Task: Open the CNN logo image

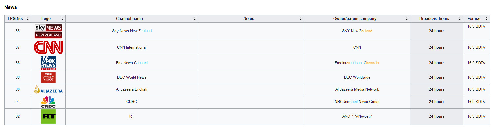Action: coord(48,47)
